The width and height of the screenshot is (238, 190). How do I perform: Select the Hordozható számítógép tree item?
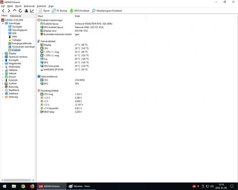pos(21,47)
